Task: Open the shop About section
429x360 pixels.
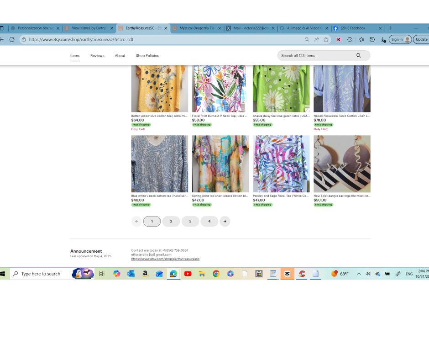Action: [120, 56]
